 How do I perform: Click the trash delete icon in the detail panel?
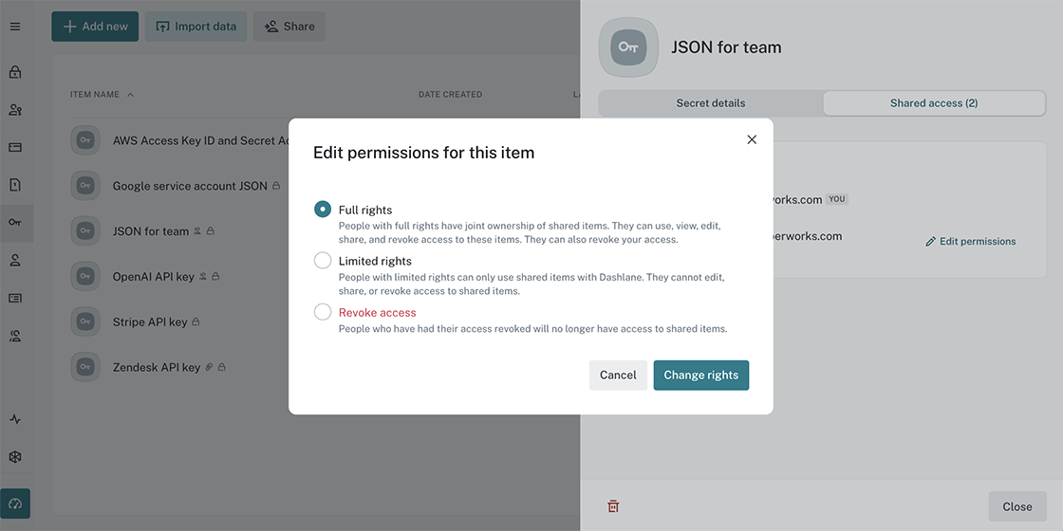(613, 506)
